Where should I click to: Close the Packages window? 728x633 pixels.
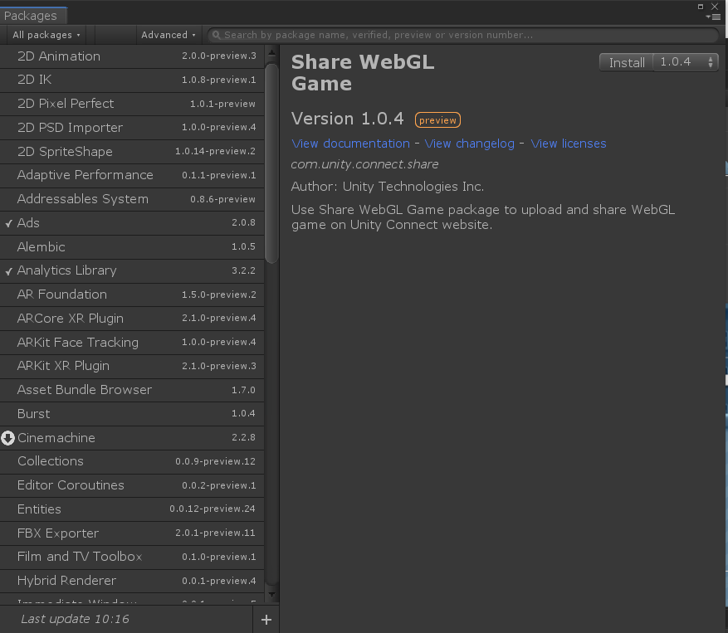715,7
